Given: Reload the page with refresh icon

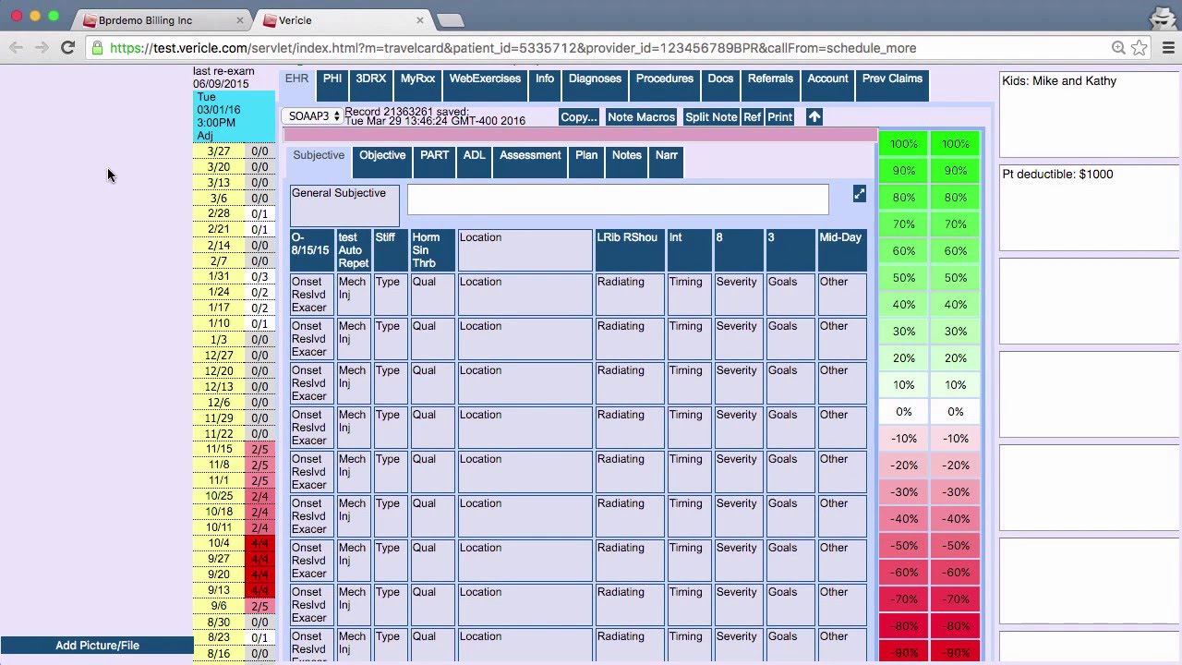Looking at the screenshot, I should click(67, 48).
